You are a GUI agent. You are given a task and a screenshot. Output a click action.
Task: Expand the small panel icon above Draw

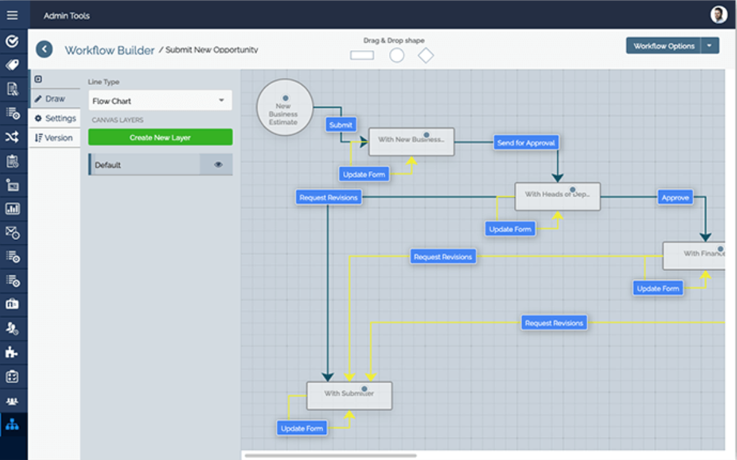pos(38,79)
